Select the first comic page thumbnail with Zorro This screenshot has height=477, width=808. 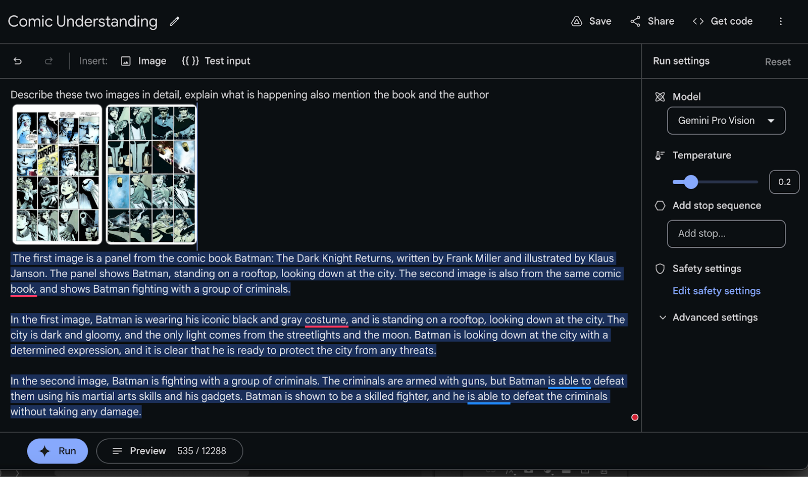57,174
